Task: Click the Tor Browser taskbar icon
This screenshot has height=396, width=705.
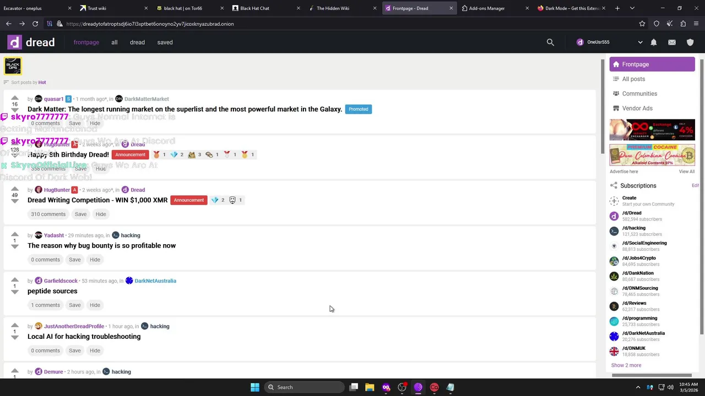Action: (x=418, y=387)
